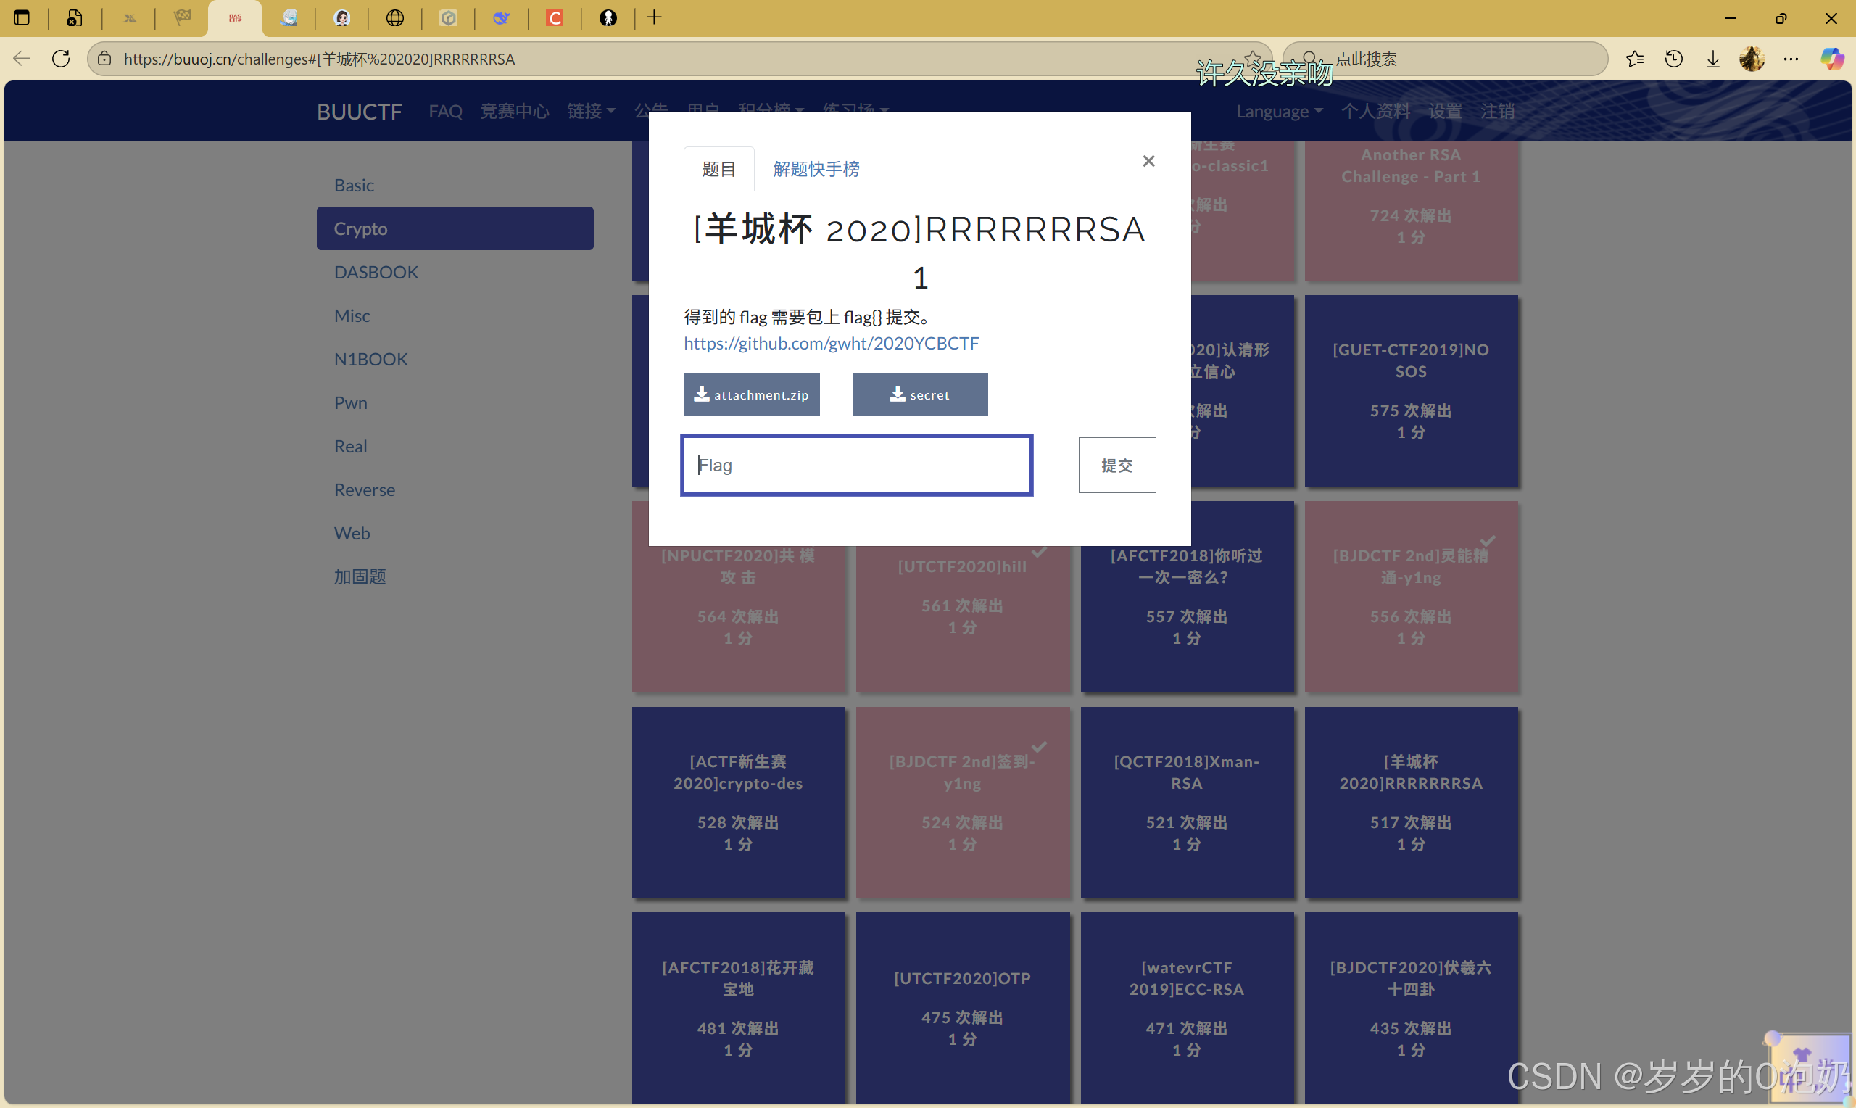Open Copilot from the browser toolbar

coord(1833,59)
